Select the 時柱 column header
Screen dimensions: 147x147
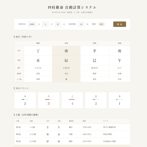(x=38, y=43)
